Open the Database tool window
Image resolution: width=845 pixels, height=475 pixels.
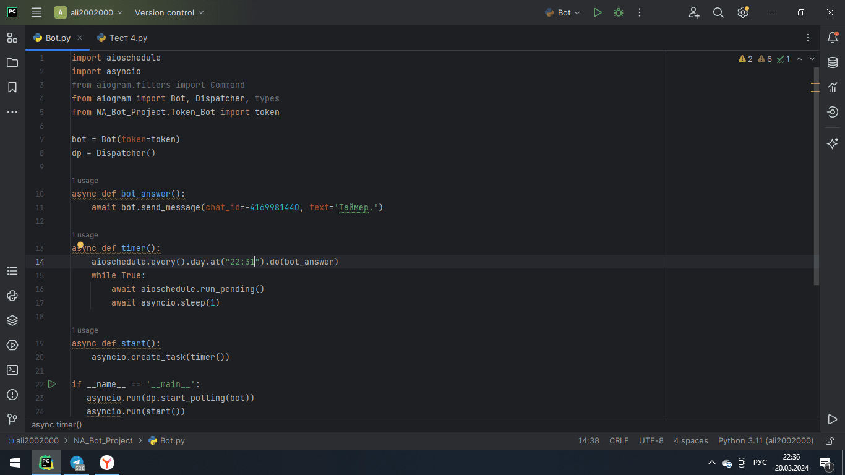click(x=833, y=62)
